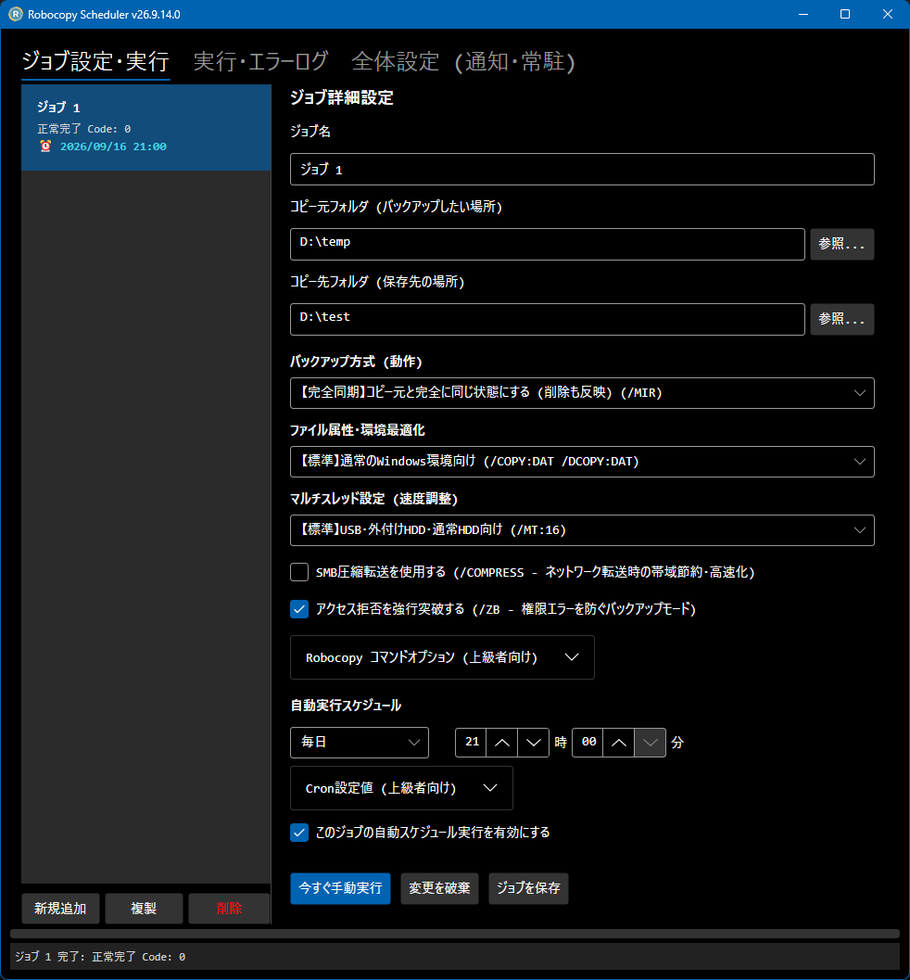Image resolution: width=910 pixels, height=980 pixels.
Task: Increase the minute value with the up arrow
Action: pos(619,743)
